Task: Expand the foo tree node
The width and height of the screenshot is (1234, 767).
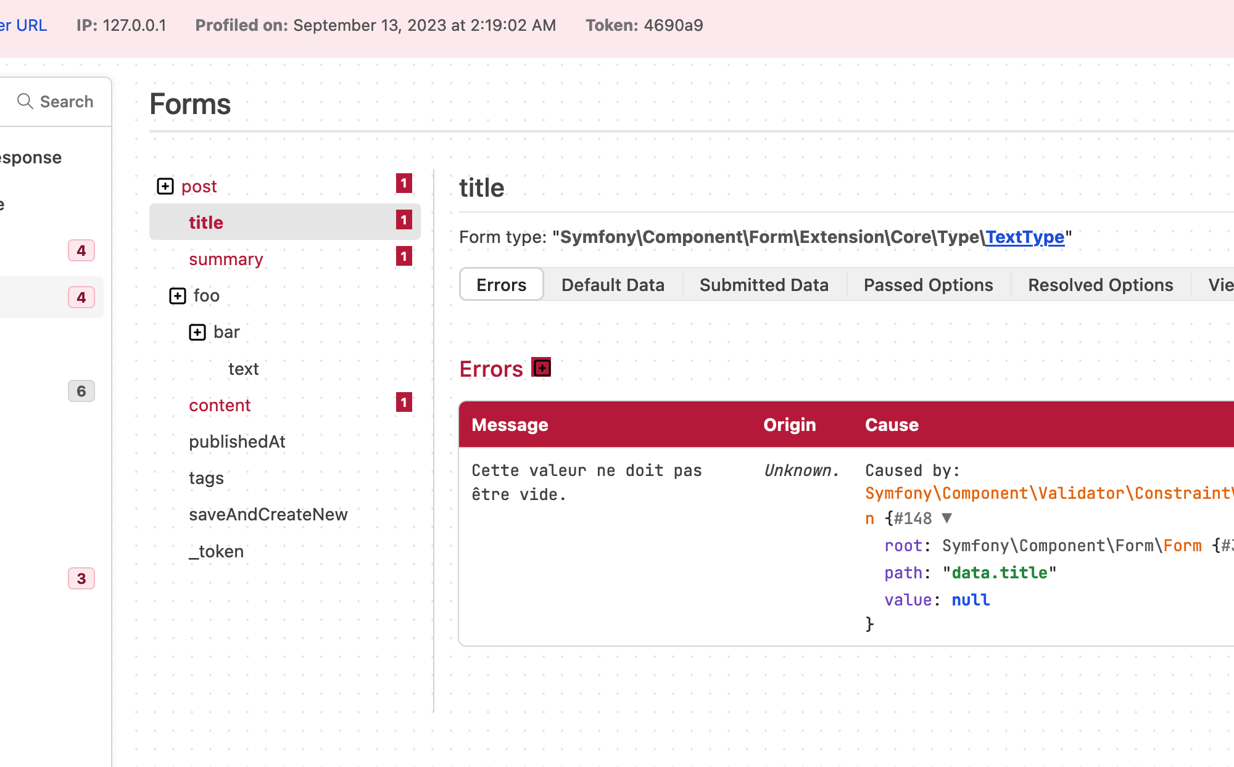Action: (x=178, y=296)
